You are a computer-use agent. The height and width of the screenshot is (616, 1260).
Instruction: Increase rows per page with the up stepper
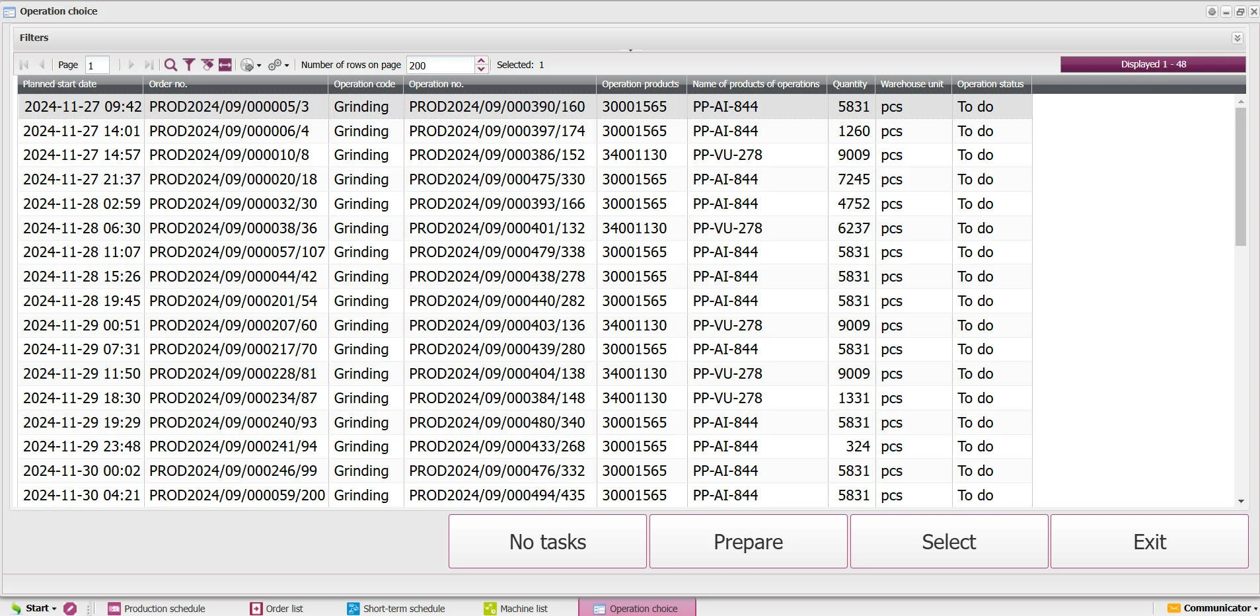coord(482,60)
